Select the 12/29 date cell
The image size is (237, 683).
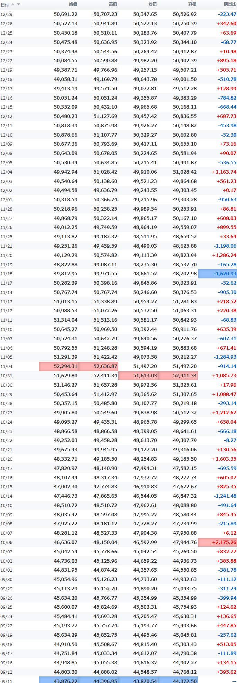point(6,15)
